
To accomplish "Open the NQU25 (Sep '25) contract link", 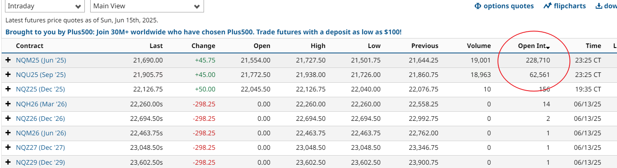I will (41, 75).
